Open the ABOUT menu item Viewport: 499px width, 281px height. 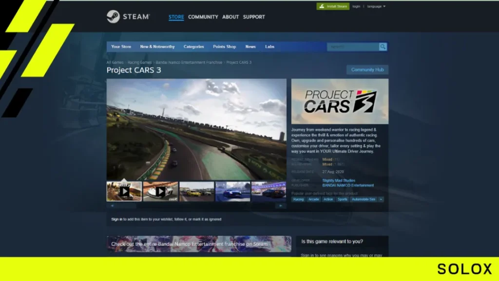230,17
